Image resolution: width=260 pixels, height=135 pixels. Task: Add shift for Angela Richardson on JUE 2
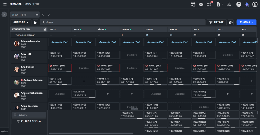coord(228,94)
